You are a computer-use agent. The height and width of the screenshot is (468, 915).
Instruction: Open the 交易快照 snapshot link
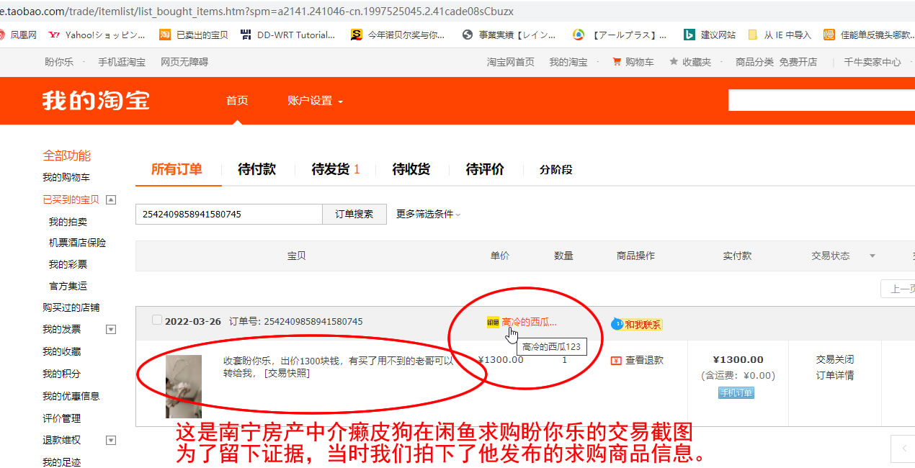[x=287, y=373]
